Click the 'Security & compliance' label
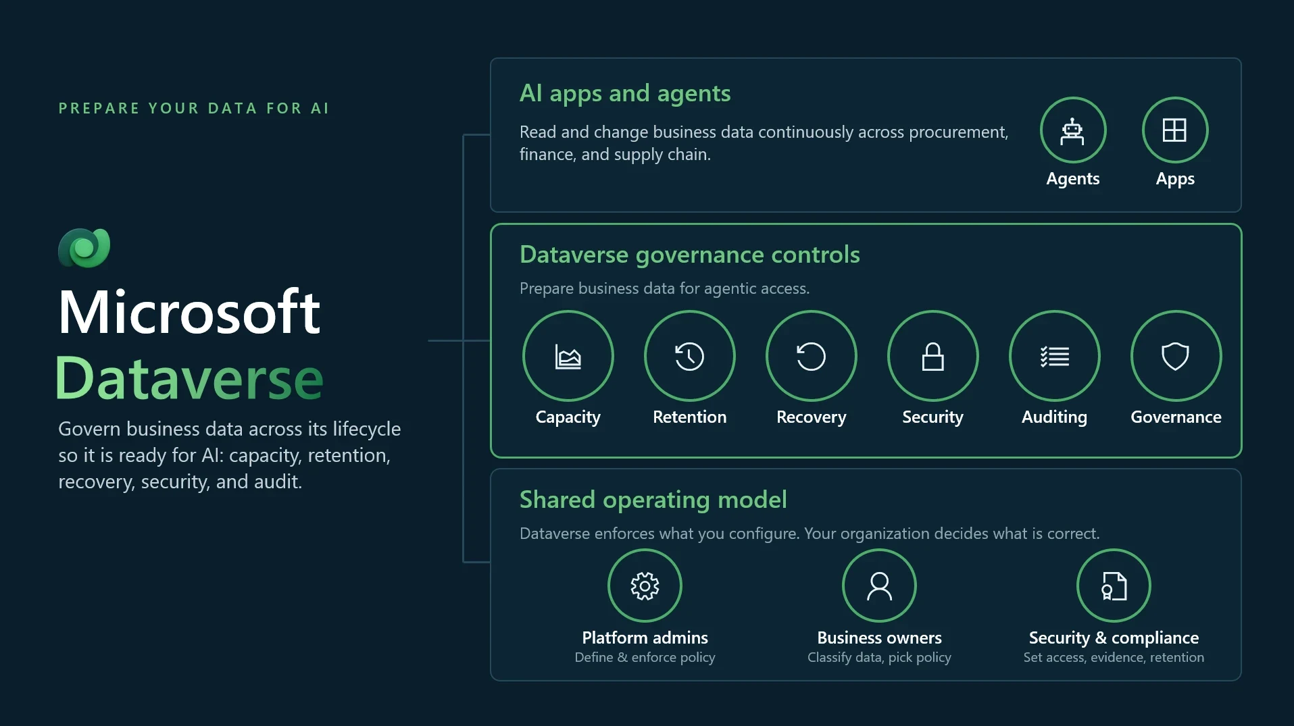The height and width of the screenshot is (726, 1294). pyautogui.click(x=1114, y=638)
